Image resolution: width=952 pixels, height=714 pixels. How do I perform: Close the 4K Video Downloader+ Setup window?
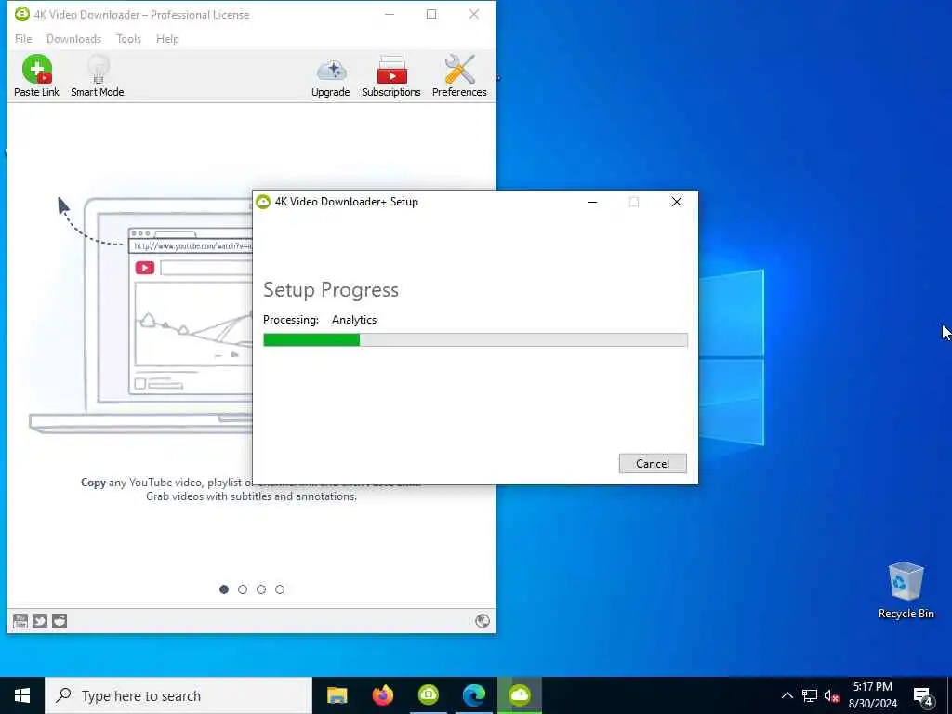pyautogui.click(x=677, y=202)
